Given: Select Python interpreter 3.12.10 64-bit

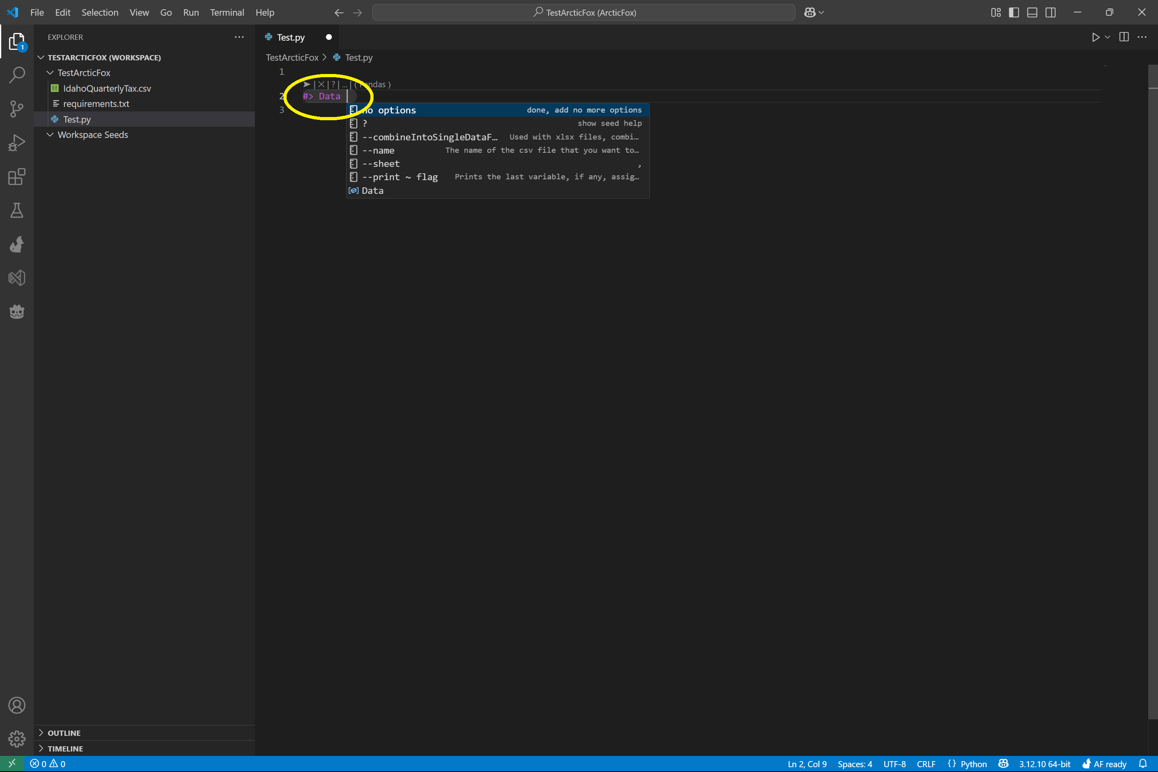Looking at the screenshot, I should coord(1044,764).
